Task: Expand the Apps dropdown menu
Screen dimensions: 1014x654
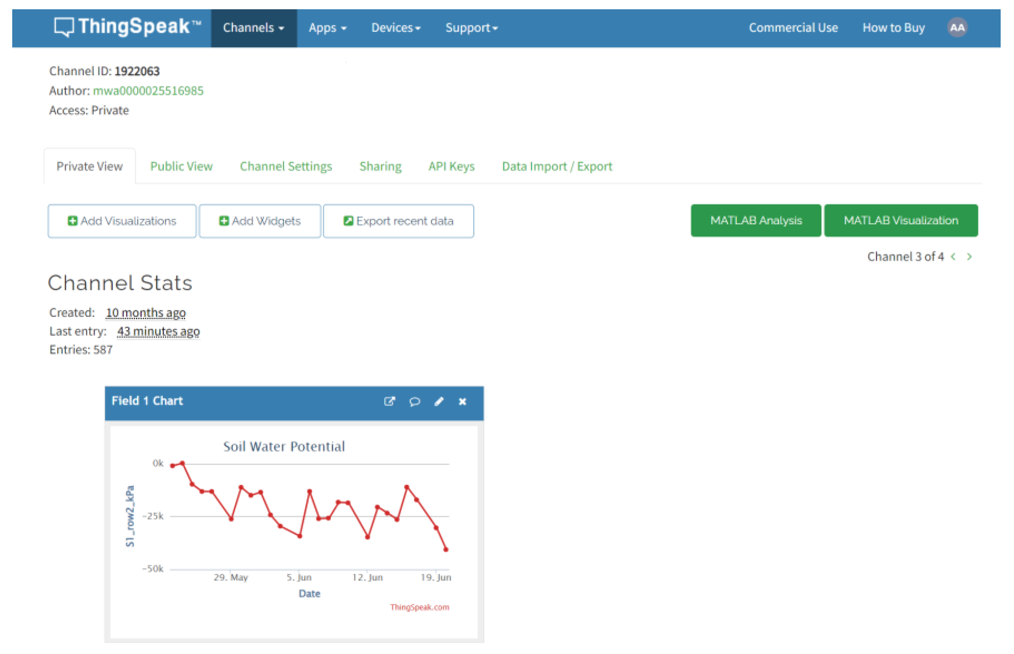Action: coord(327,28)
